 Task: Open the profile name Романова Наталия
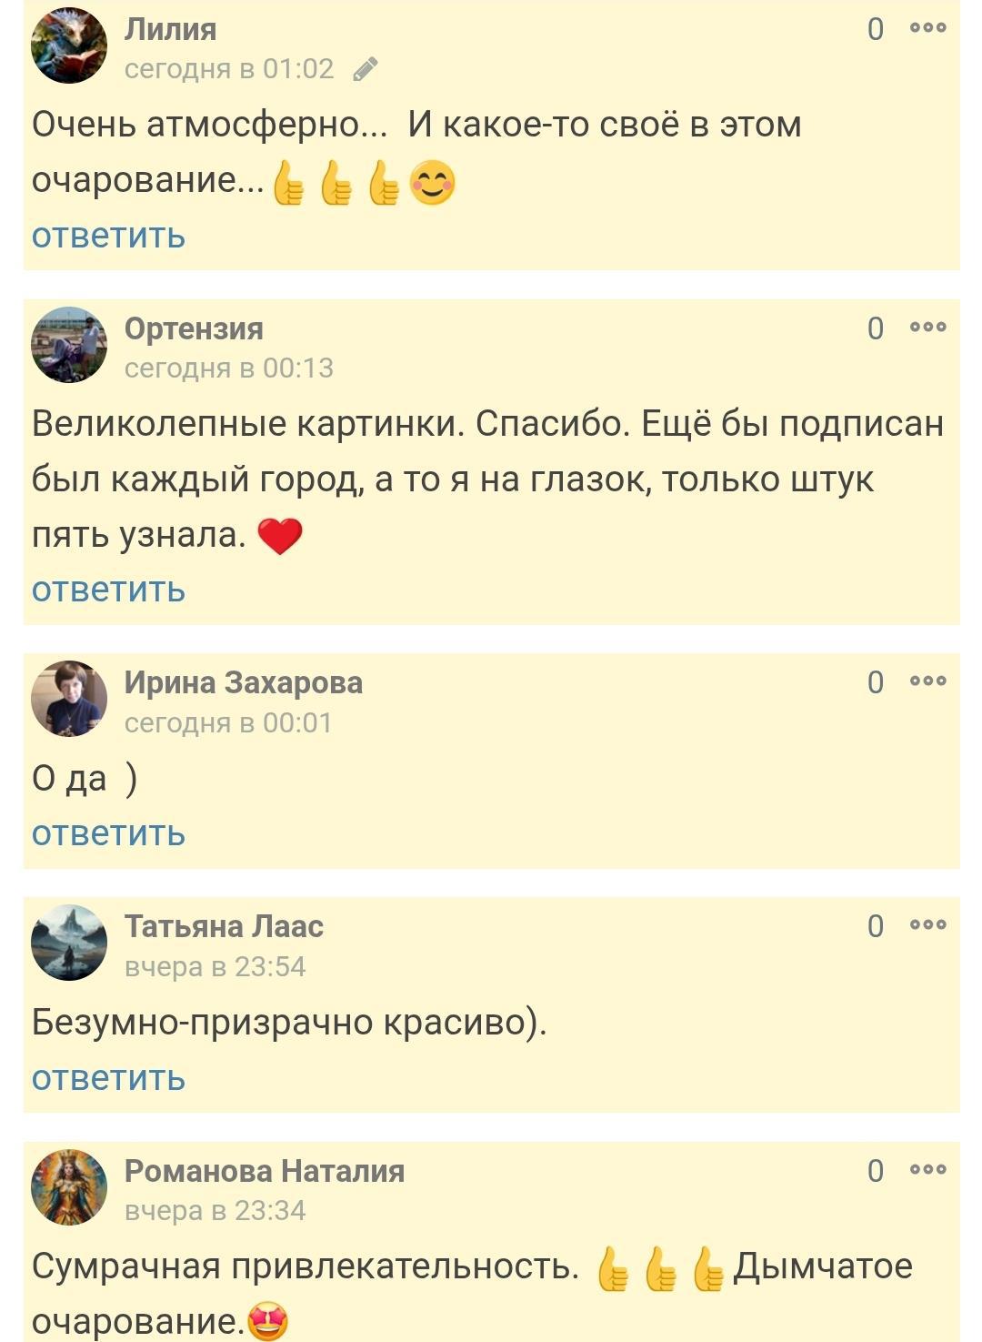[x=264, y=1171]
